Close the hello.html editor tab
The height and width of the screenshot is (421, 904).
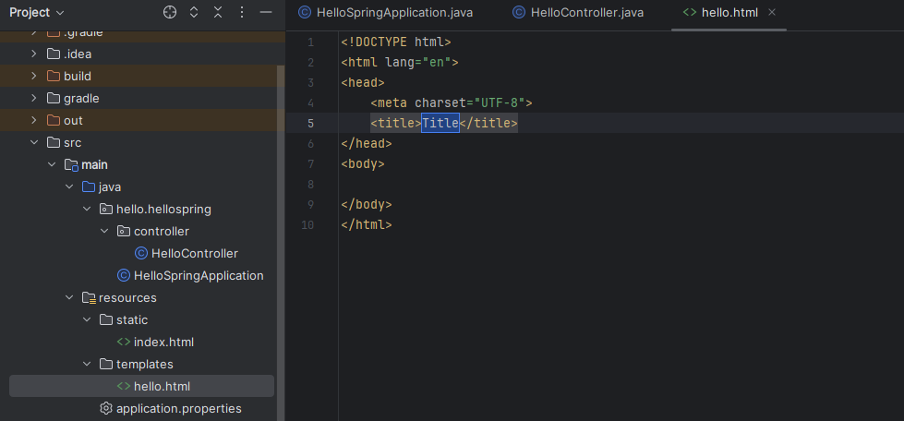tap(772, 12)
